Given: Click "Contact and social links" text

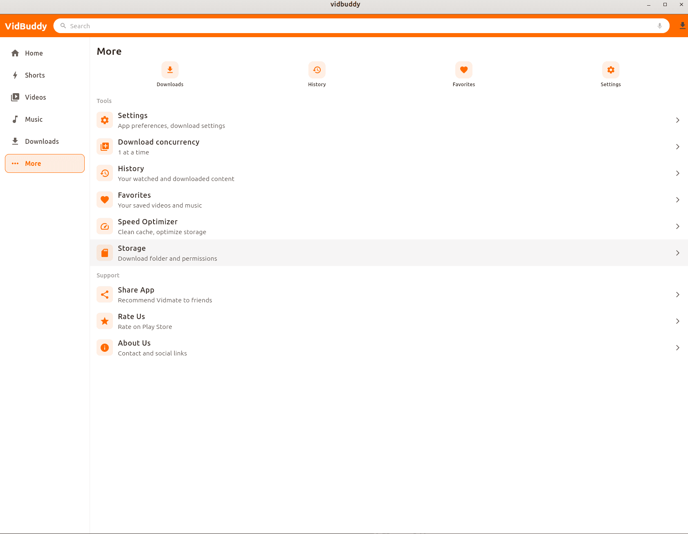Looking at the screenshot, I should click(x=152, y=353).
